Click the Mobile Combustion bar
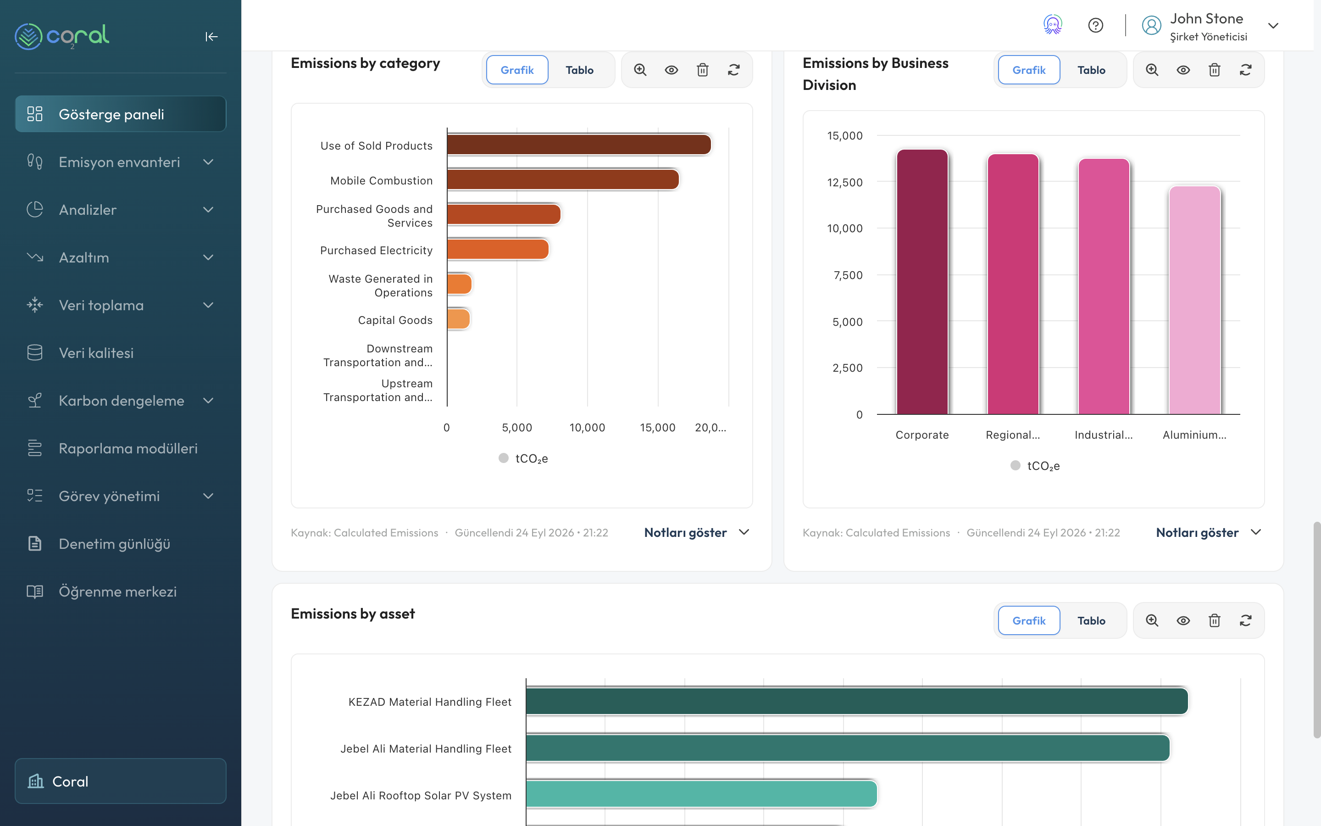This screenshot has width=1321, height=826. click(563, 179)
